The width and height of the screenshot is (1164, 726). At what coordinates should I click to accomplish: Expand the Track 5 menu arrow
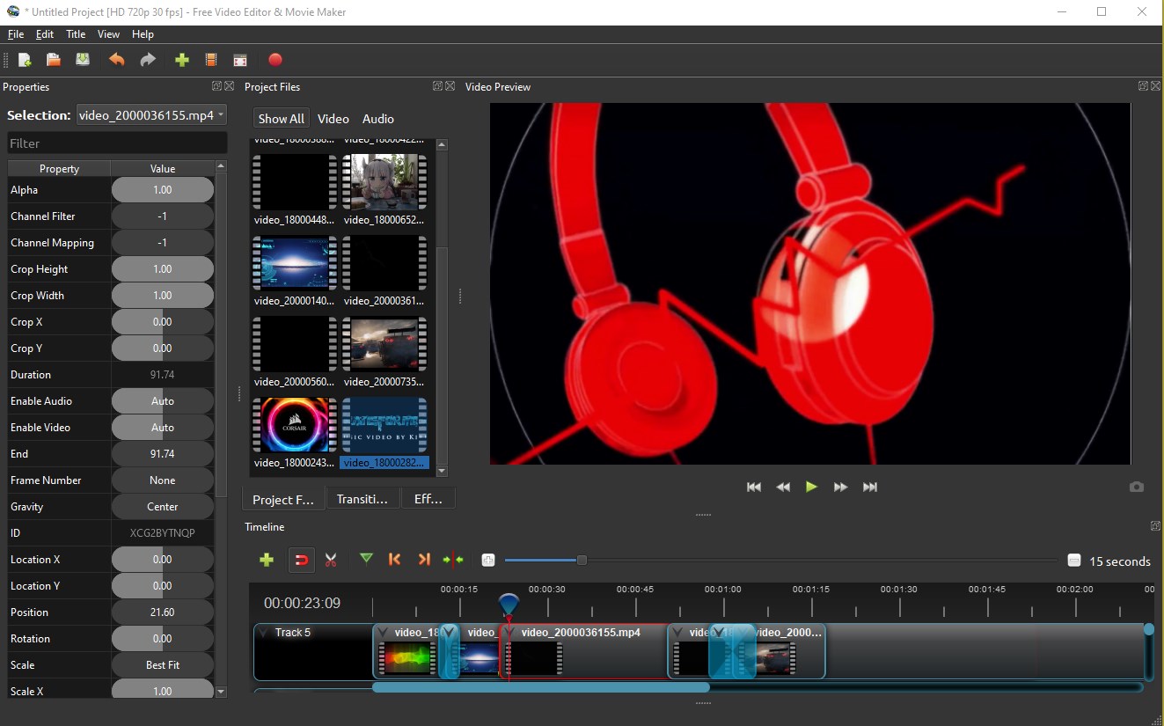point(263,632)
